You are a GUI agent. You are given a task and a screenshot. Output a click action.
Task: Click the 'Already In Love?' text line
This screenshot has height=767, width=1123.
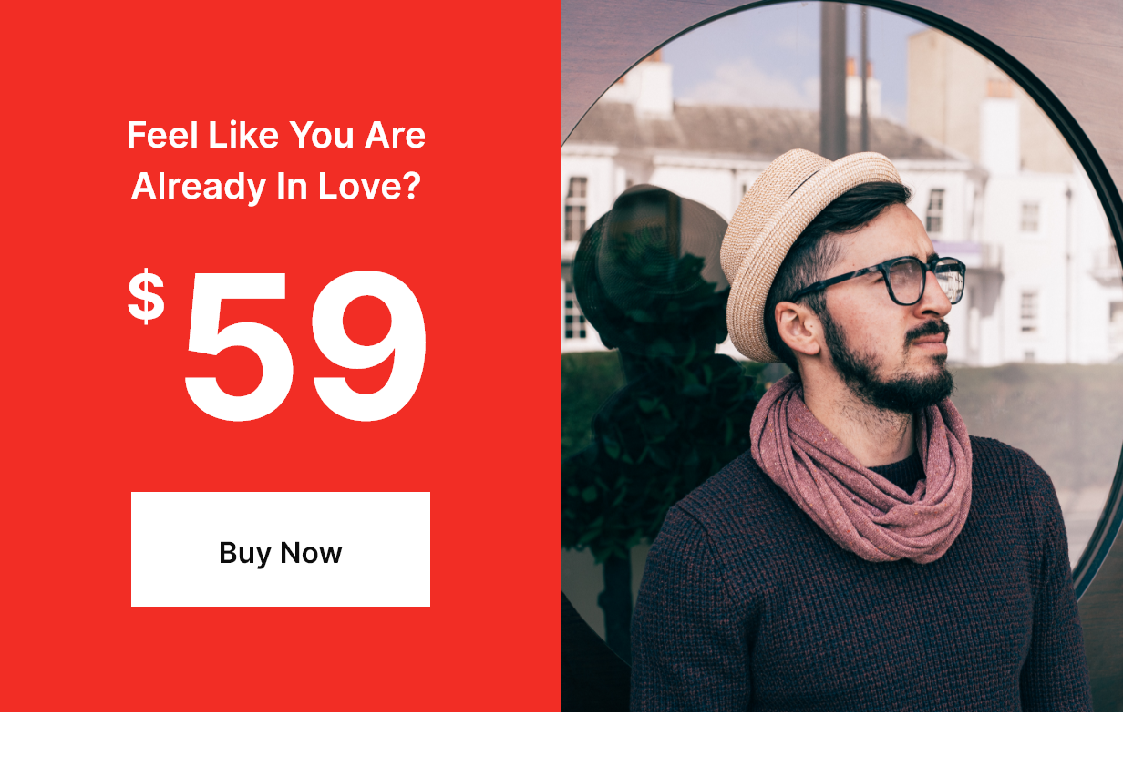276,187
